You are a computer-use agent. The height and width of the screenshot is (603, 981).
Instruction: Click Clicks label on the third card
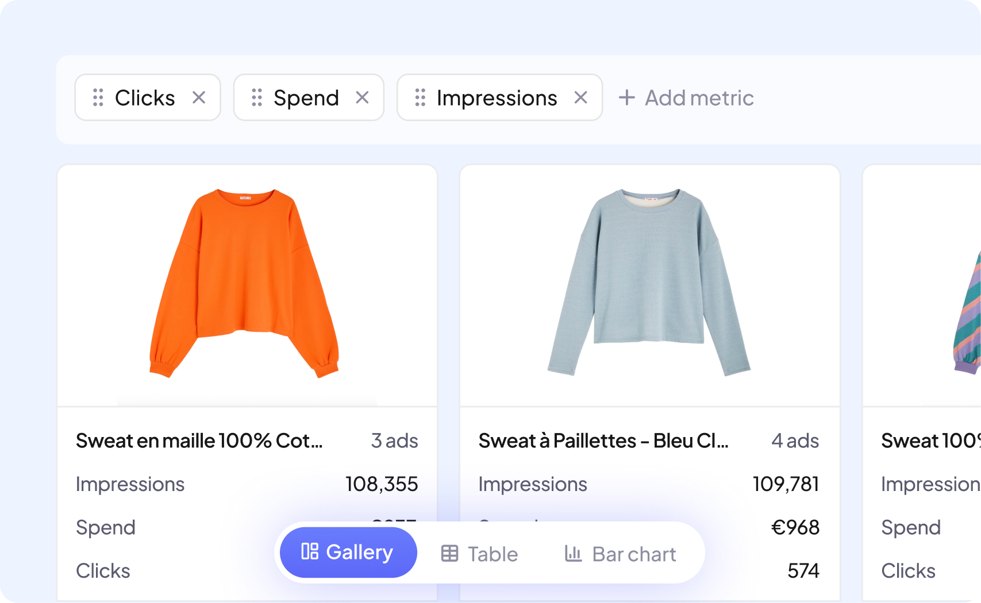pyautogui.click(x=909, y=571)
